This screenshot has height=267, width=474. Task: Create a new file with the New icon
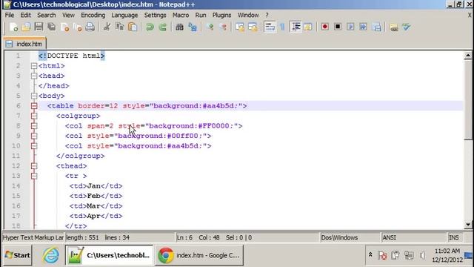coord(13,27)
